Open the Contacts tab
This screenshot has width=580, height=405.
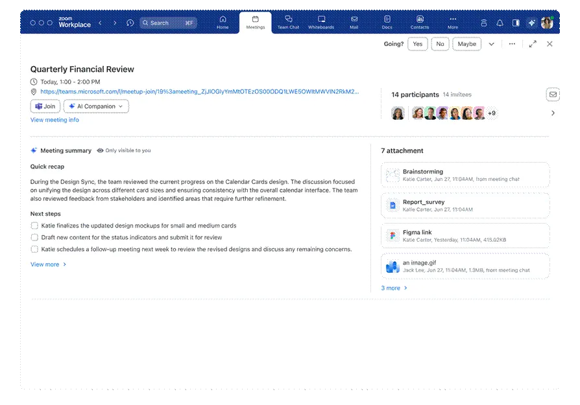point(420,23)
